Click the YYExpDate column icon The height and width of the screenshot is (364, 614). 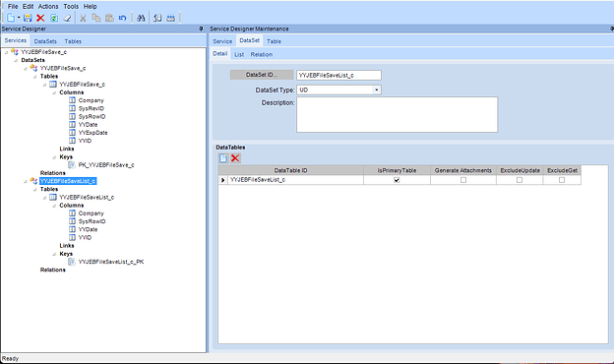tap(72, 132)
